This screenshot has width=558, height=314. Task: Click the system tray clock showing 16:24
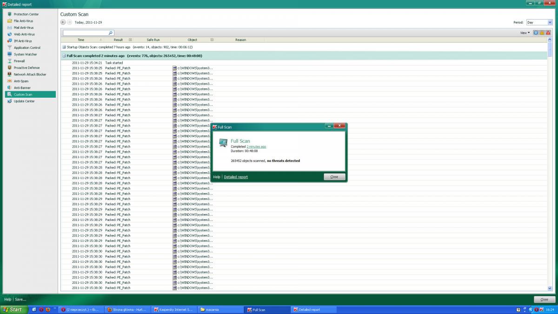click(550, 309)
